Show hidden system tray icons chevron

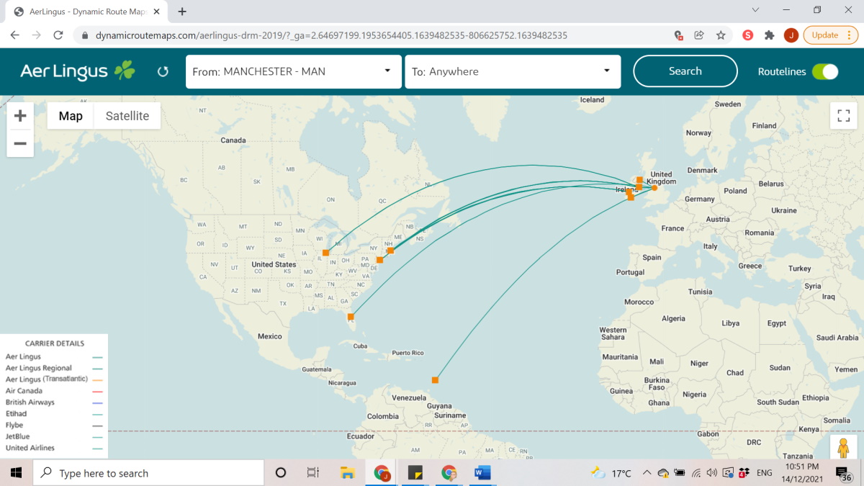pos(647,473)
